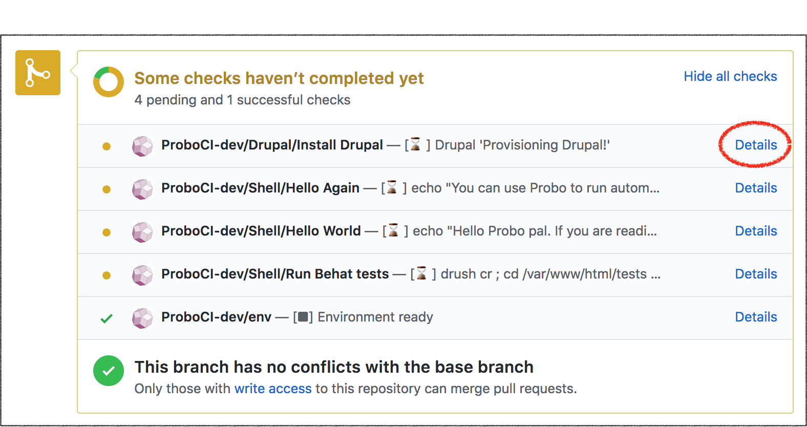Select the Some checks haven't completed heading
807x427 pixels.
(x=279, y=78)
